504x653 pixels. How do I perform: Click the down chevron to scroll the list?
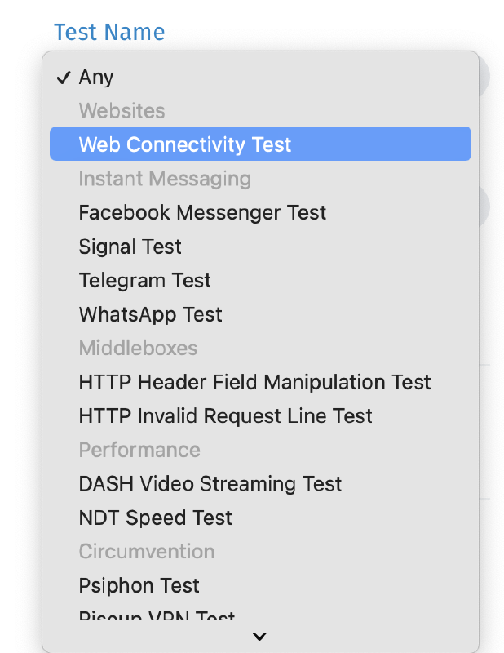[260, 637]
